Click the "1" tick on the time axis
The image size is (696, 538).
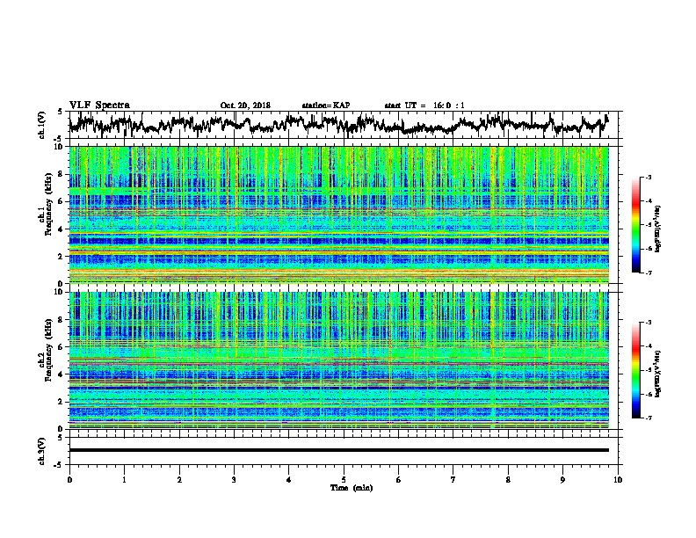[x=124, y=480]
